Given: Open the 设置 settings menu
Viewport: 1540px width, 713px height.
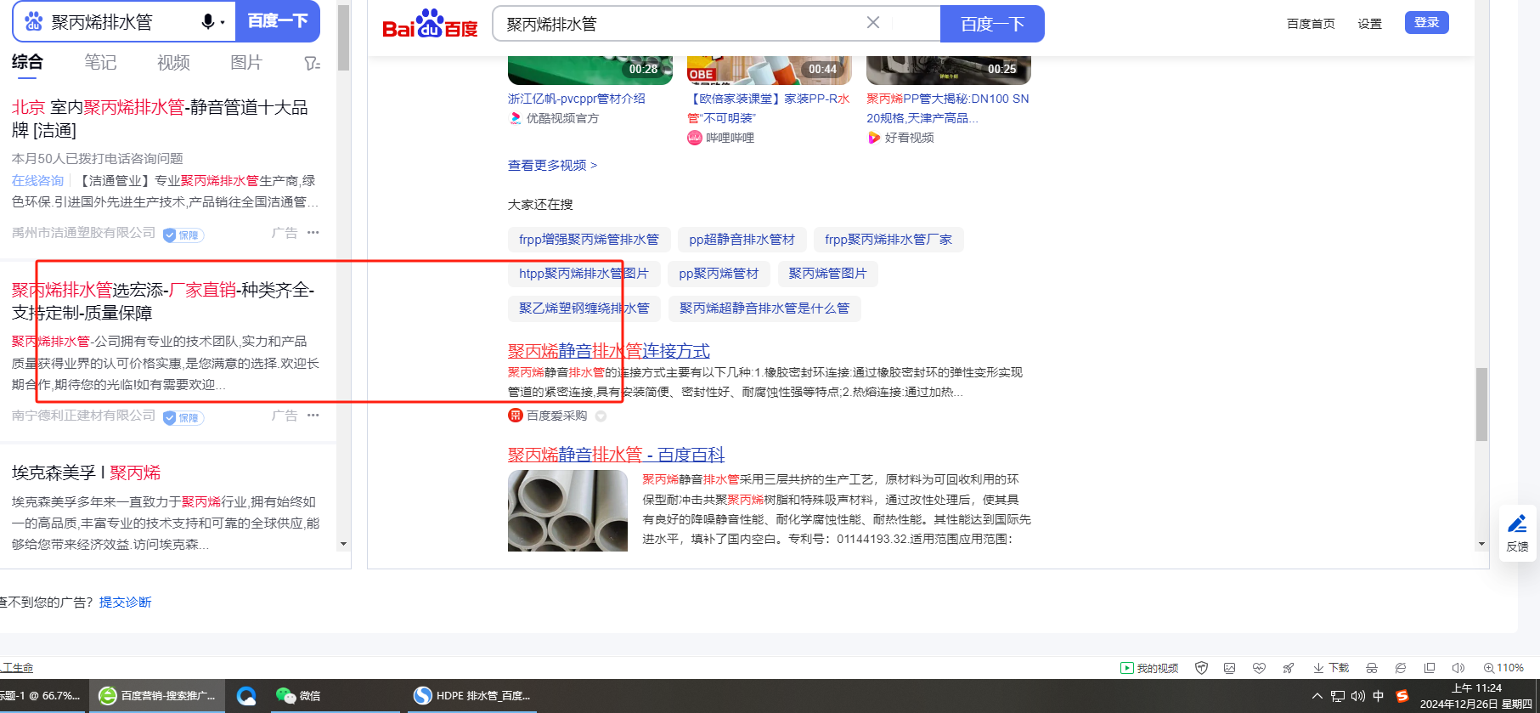Looking at the screenshot, I should click(1369, 24).
